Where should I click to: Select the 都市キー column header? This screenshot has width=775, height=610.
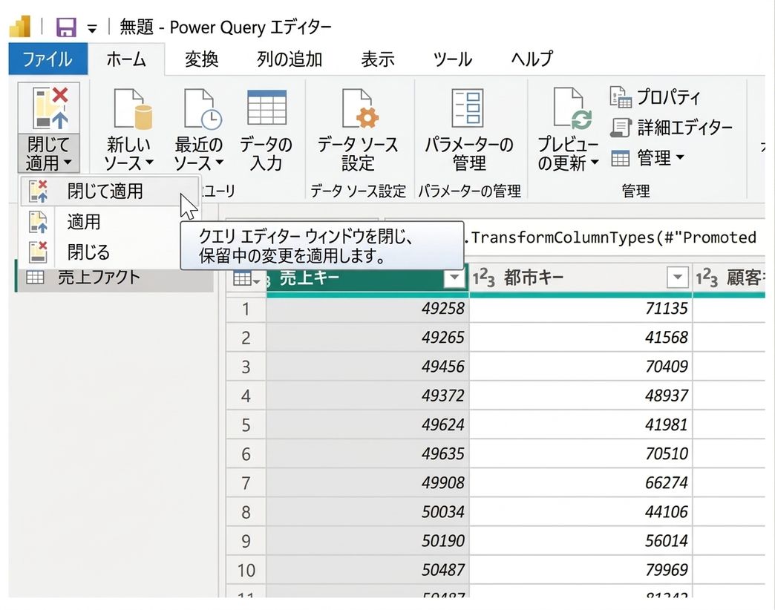[581, 278]
